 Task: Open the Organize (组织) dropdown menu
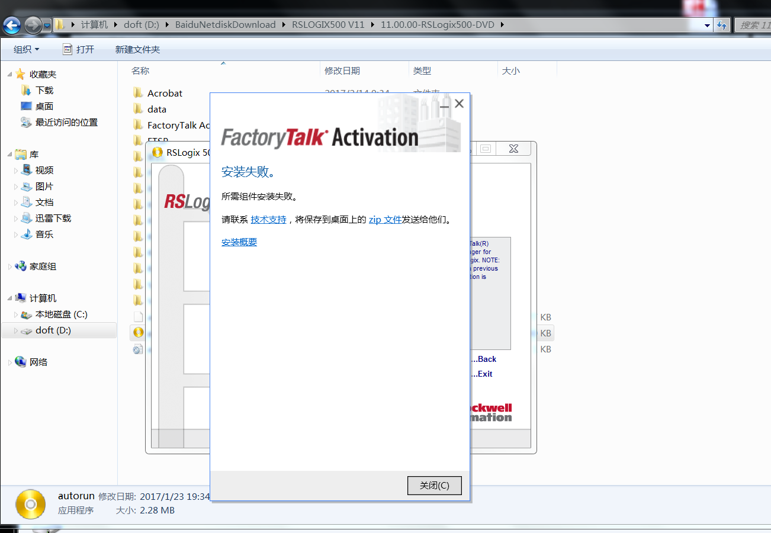(x=27, y=49)
